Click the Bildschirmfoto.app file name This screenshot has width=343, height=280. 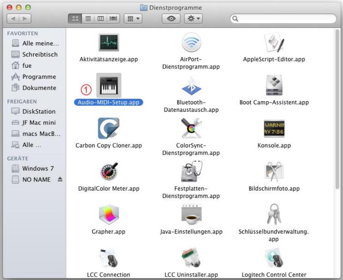point(274,189)
